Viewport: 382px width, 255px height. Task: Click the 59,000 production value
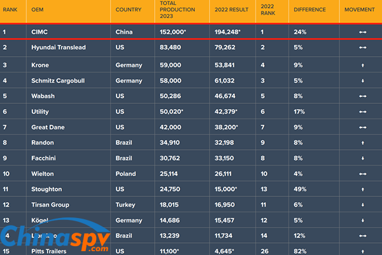tap(170, 65)
